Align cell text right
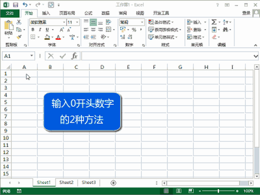 click(100, 30)
